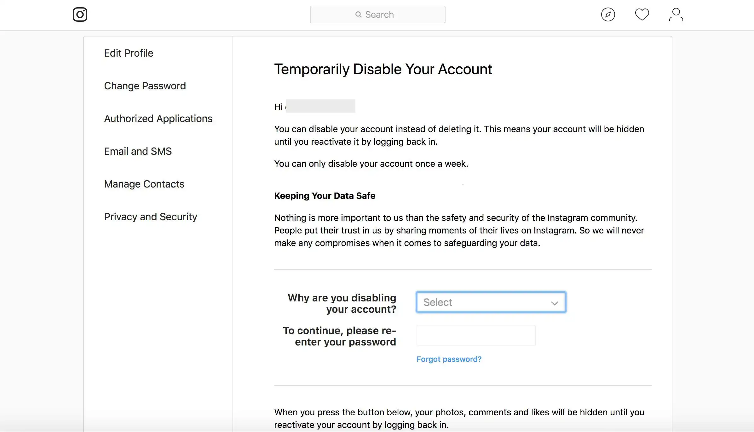The width and height of the screenshot is (754, 432).
Task: Click the Email and SMS menu item
Action: pos(138,151)
